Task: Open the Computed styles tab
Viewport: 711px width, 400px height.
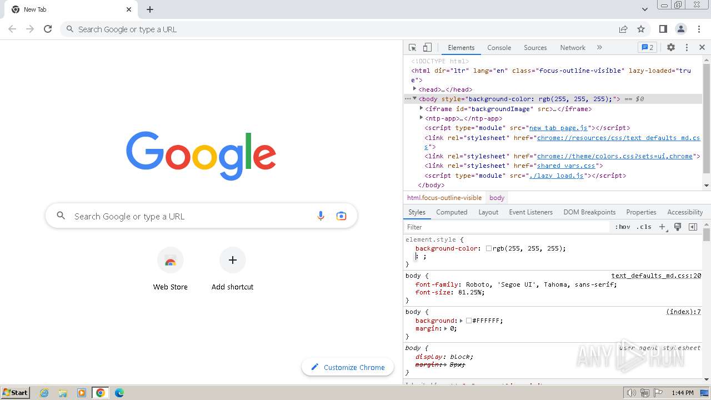Action: point(452,212)
